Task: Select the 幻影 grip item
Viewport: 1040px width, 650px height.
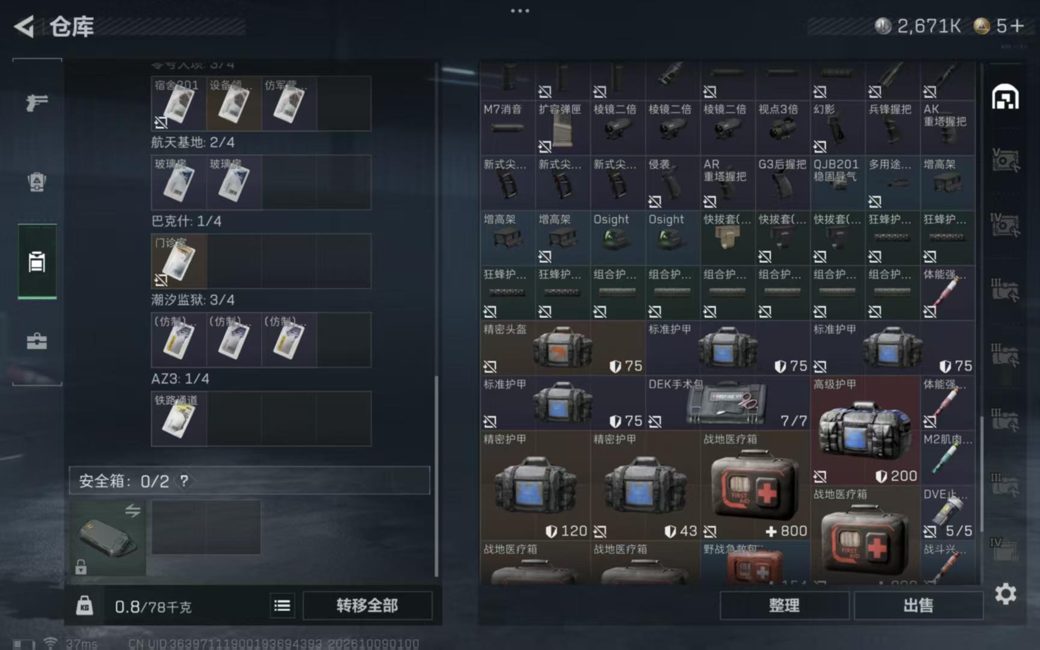Action: pos(838,128)
